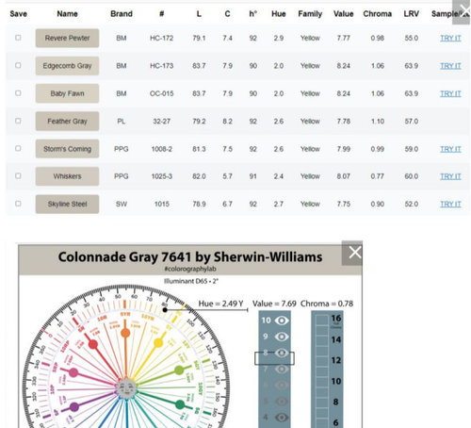Click the Baby Fawn color swatch

click(67, 93)
